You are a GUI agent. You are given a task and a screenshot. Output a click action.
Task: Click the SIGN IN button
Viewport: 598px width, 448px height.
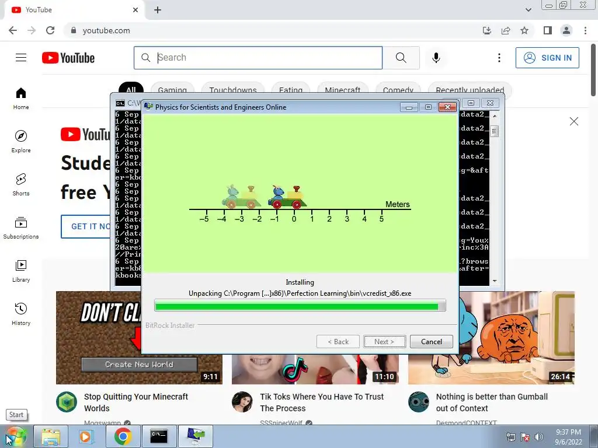point(547,58)
